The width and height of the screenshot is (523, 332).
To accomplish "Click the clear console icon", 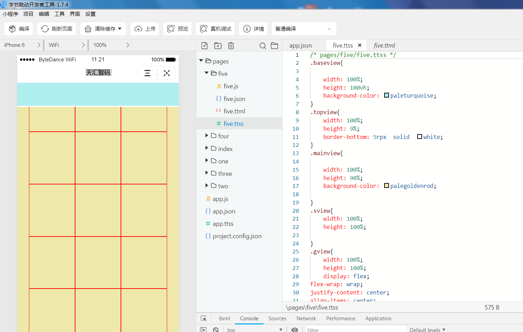I will pos(216,330).
